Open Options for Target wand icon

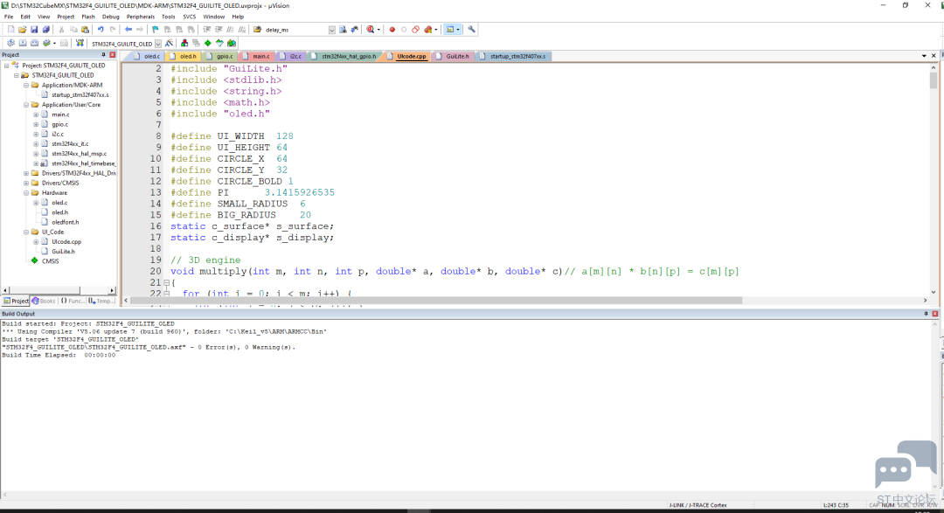tap(170, 44)
